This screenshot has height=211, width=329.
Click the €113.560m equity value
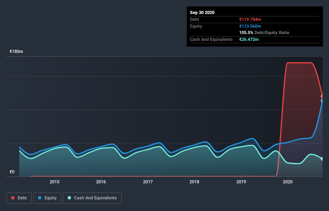[x=250, y=26]
